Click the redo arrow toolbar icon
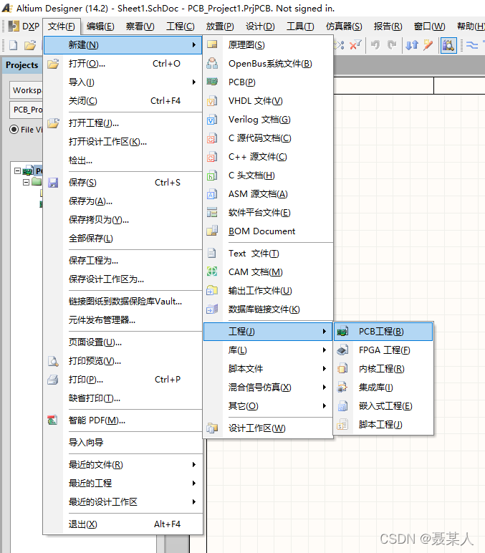485x553 pixels. click(x=392, y=45)
